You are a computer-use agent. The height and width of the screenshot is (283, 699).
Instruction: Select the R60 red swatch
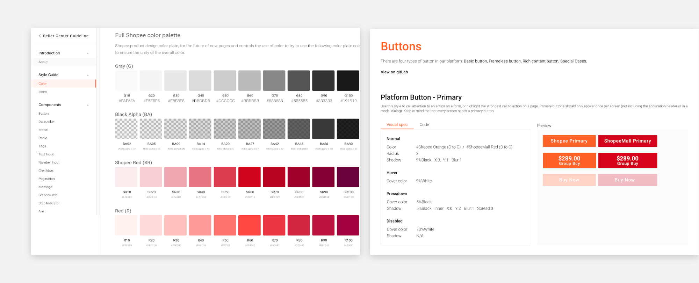(250, 225)
